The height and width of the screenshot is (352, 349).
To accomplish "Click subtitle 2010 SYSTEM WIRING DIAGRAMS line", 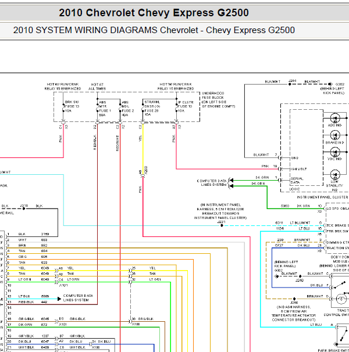I will point(154,30).
